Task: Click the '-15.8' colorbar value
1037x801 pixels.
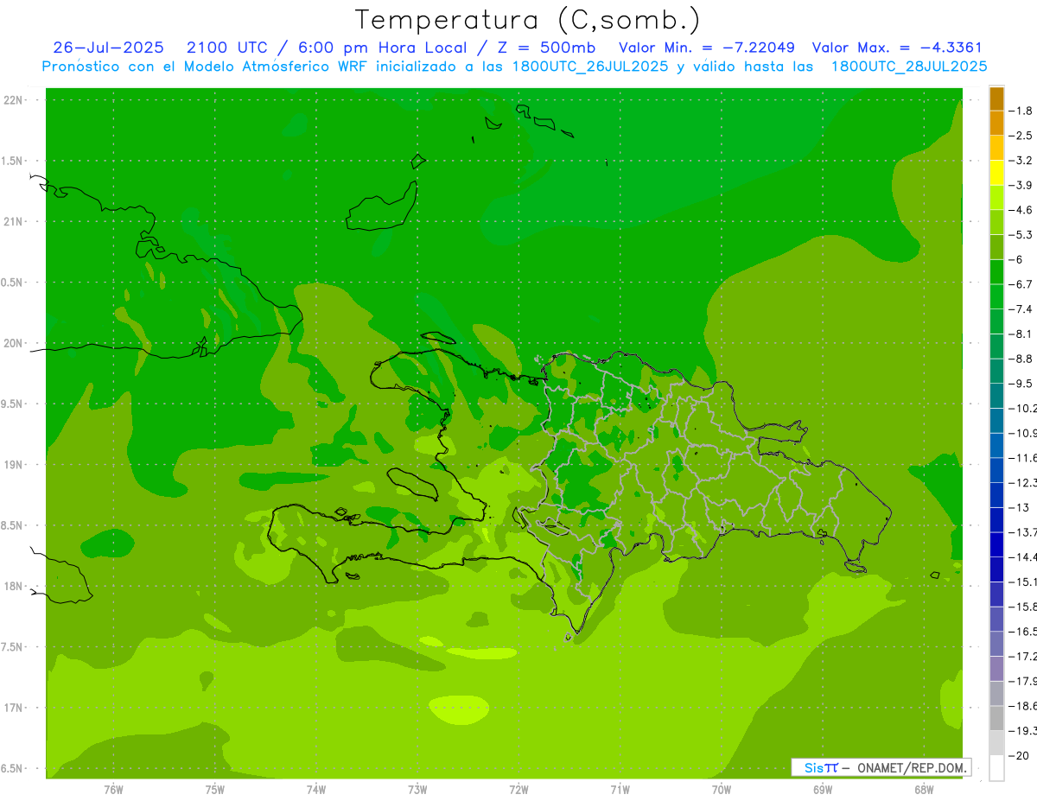Action: tap(1022, 607)
